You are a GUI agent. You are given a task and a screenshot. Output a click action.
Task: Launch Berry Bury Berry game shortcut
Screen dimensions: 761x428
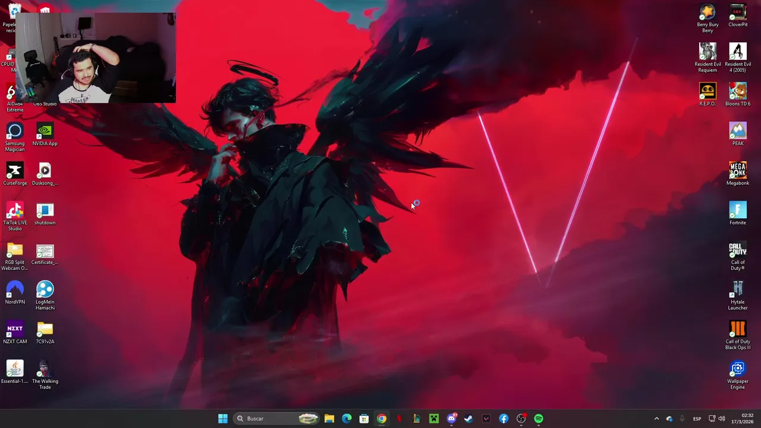[x=707, y=18]
